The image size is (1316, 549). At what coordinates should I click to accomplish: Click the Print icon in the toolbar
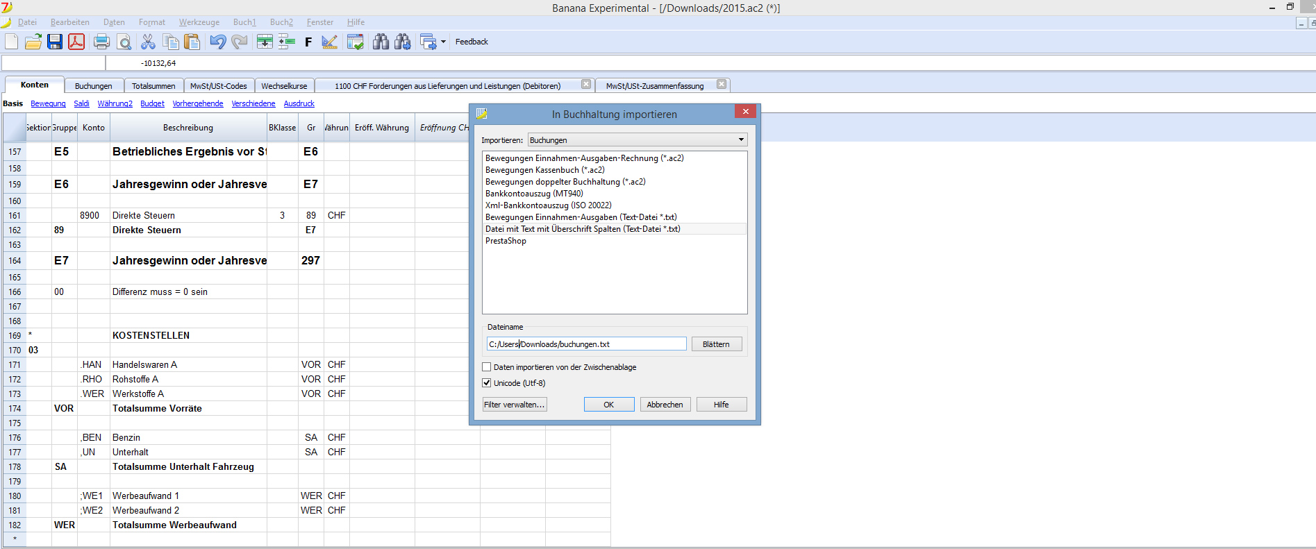coord(101,42)
